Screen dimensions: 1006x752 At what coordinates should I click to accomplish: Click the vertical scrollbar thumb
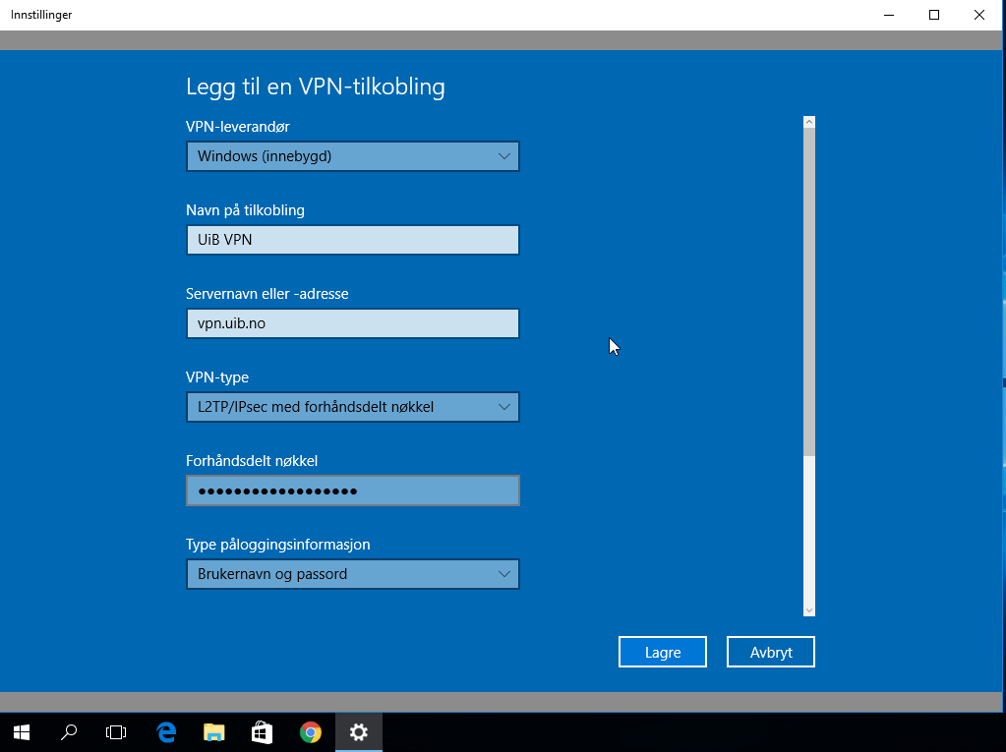809,292
